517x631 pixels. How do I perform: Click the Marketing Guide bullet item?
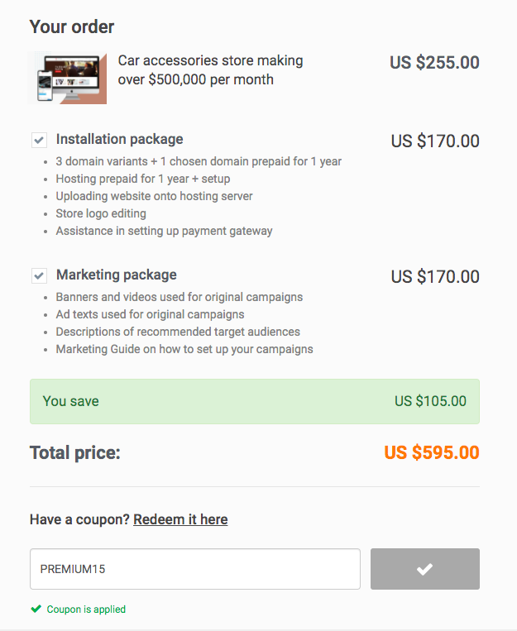(x=184, y=349)
